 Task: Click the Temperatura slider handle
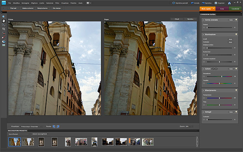click(x=219, y=98)
